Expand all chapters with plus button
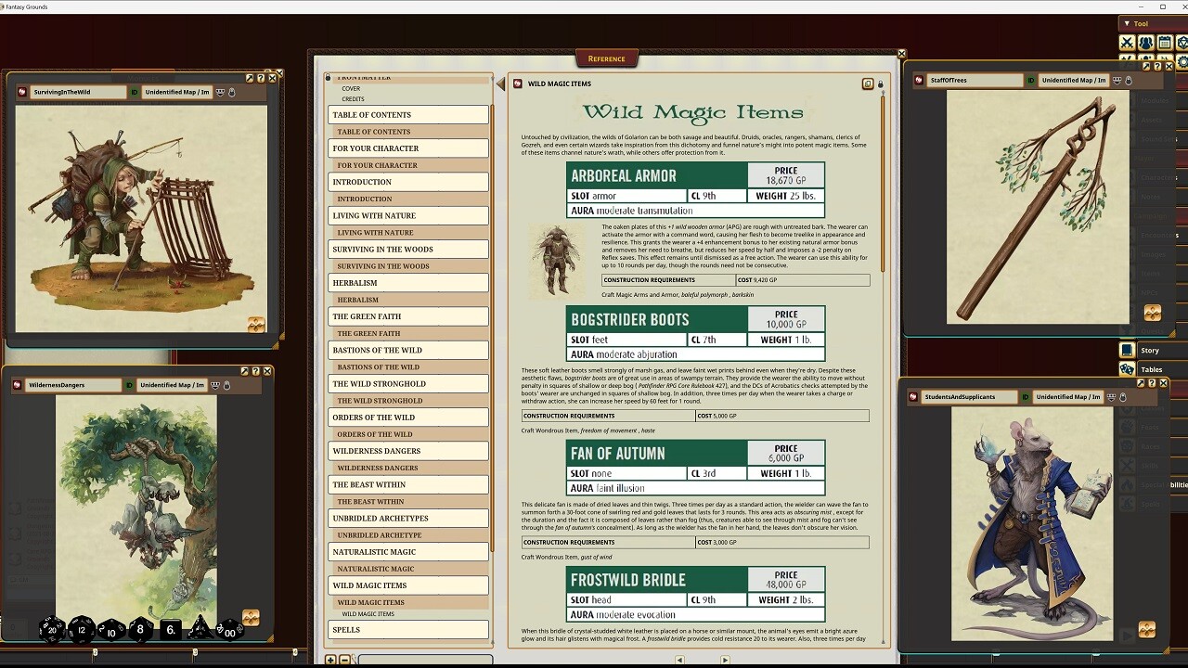1188x668 pixels. click(330, 660)
